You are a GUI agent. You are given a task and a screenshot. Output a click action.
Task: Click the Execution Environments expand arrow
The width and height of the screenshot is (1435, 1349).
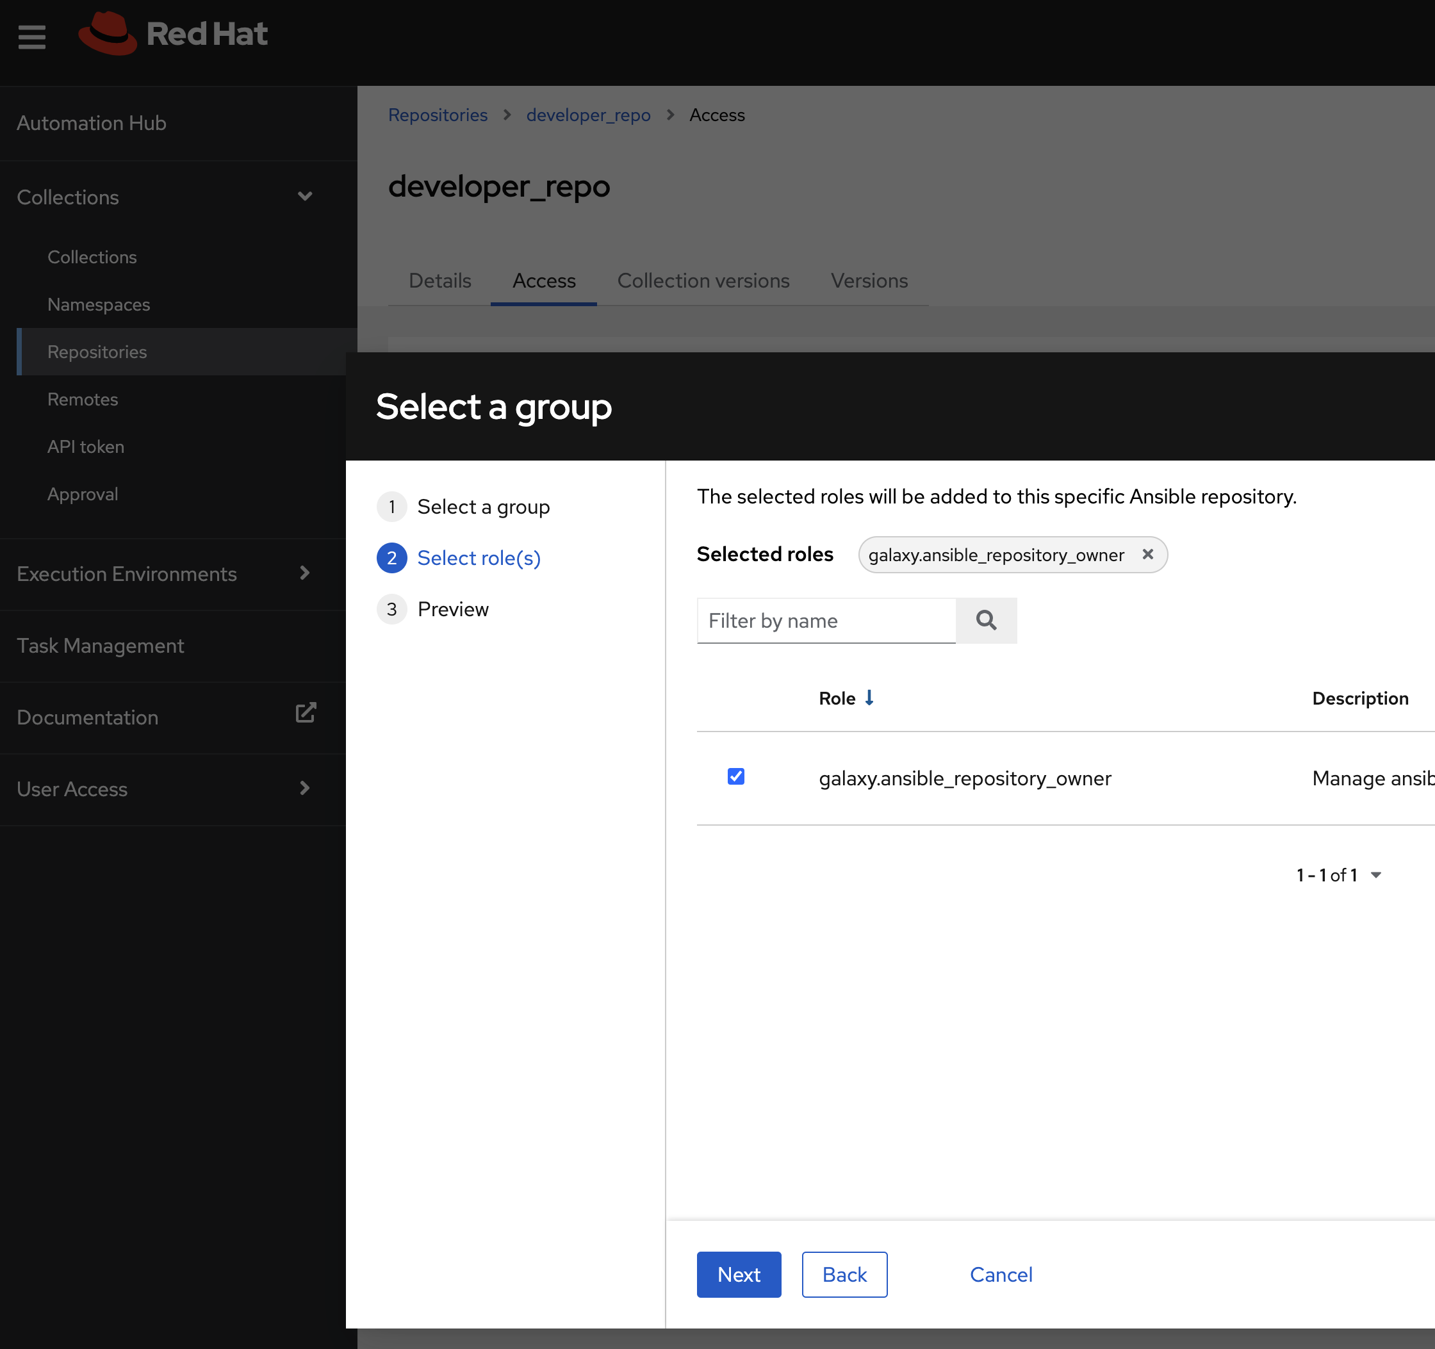point(306,573)
